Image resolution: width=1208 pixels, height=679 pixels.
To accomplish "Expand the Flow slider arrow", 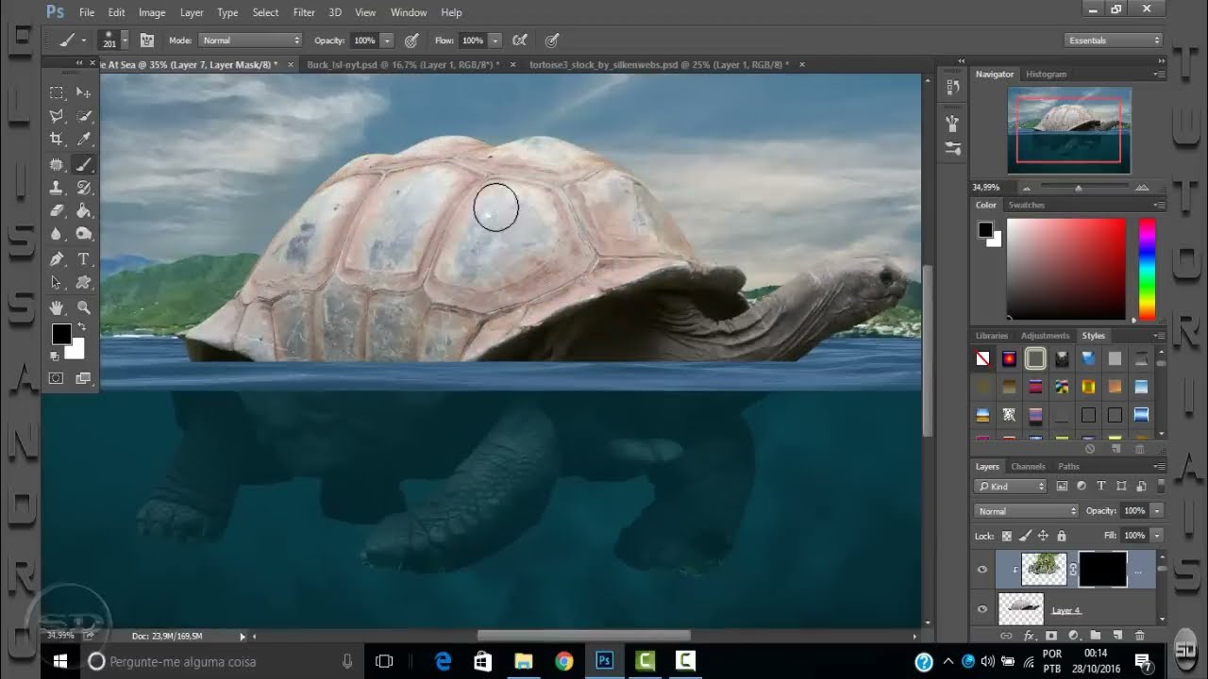I will coord(495,41).
